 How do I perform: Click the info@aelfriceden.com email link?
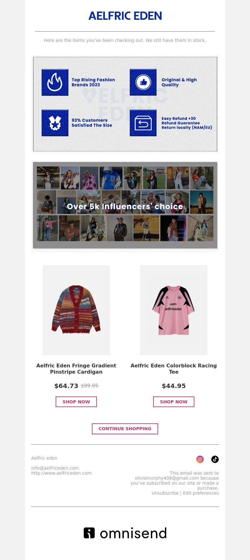point(55,468)
